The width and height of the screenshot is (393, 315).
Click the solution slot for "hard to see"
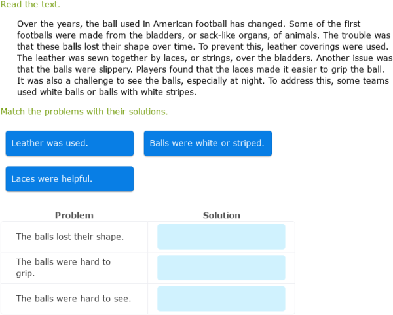pos(221,299)
